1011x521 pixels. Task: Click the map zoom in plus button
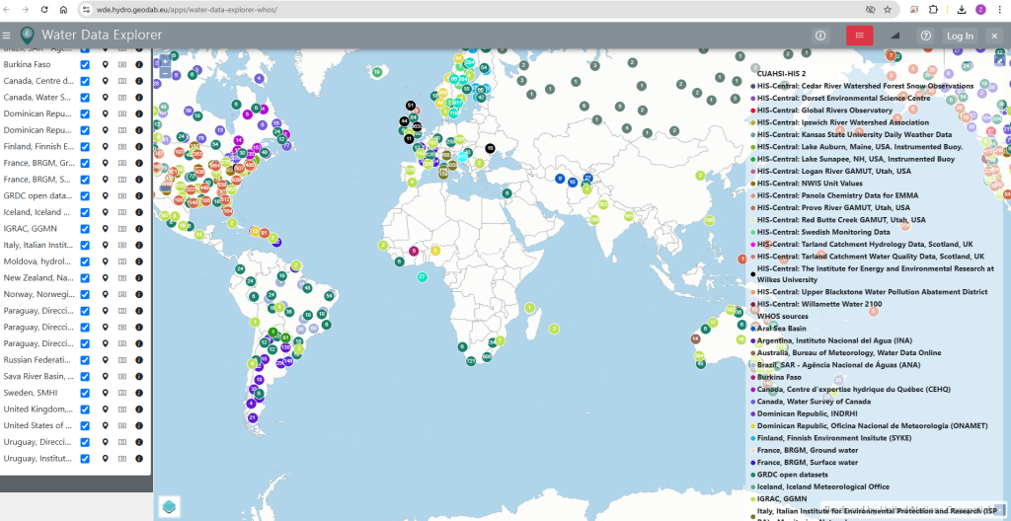click(x=165, y=59)
